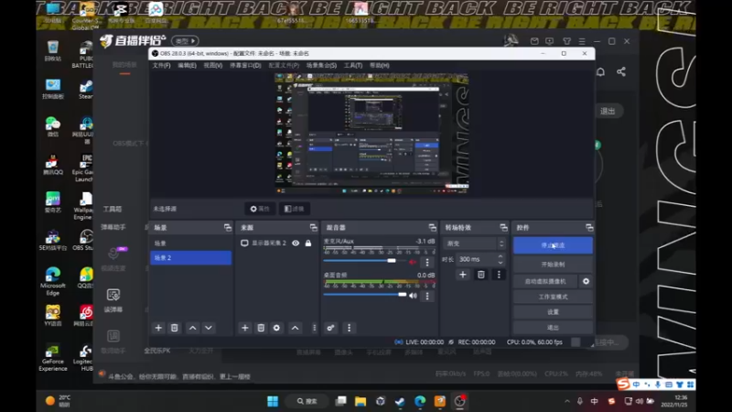Select the 显示器采集 2 source row

[x=277, y=243]
